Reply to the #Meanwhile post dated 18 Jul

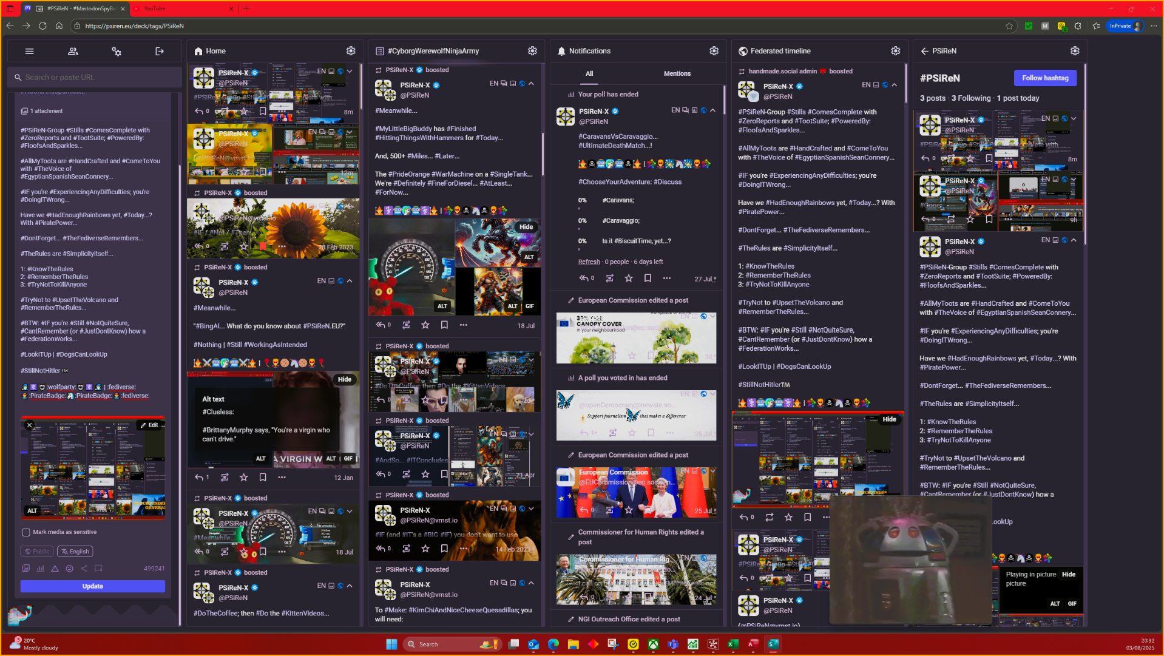click(381, 325)
